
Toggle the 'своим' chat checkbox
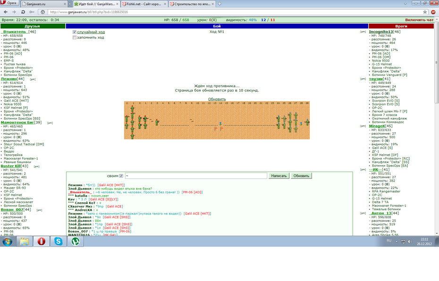tap(121, 176)
